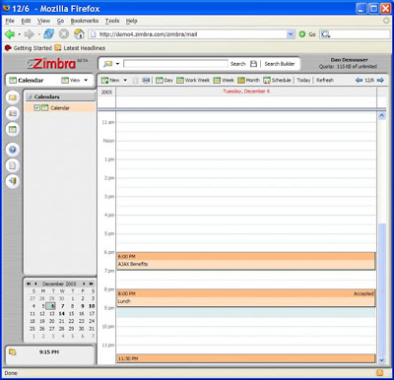Viewport: 394px width, 380px height.
Task: Go to previous month in mini calendar
Action: (x=35, y=284)
